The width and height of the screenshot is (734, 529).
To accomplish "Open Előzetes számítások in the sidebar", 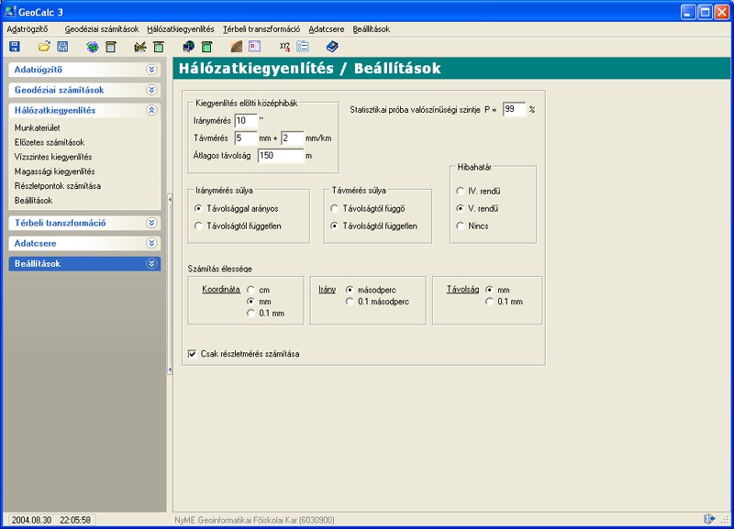I will click(50, 142).
